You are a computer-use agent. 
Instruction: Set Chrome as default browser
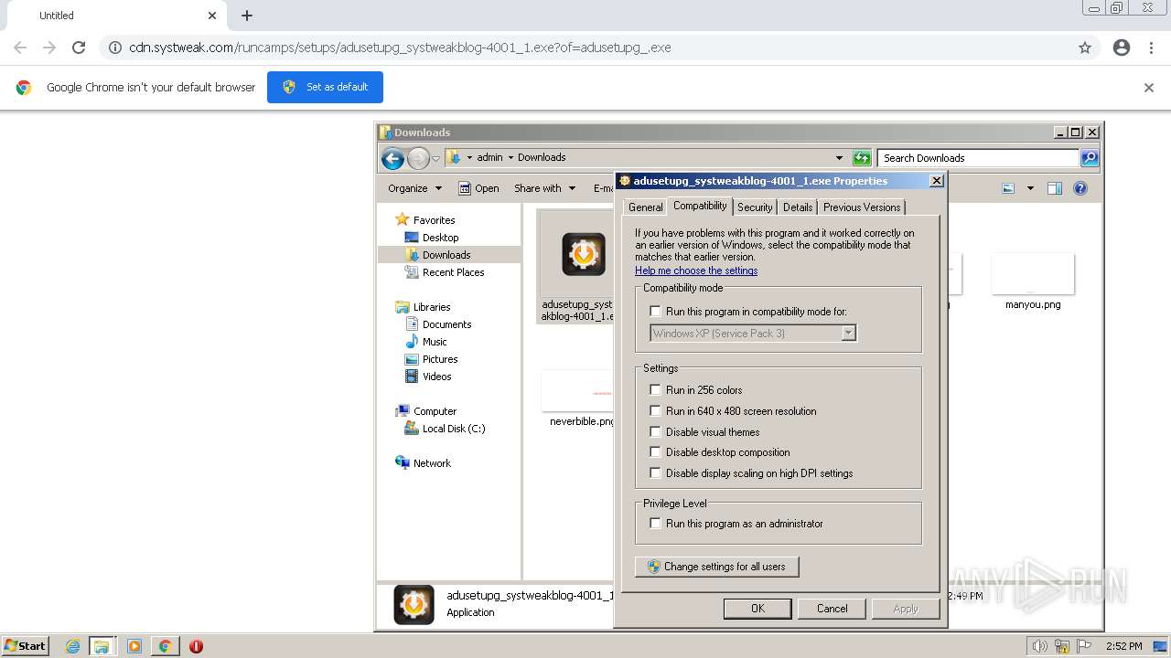click(x=325, y=87)
